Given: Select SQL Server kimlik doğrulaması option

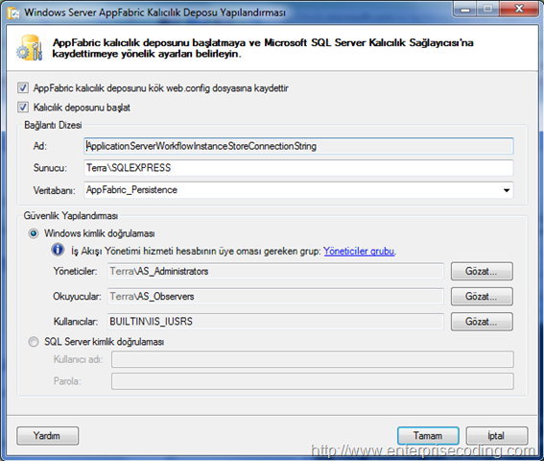Looking at the screenshot, I should pyautogui.click(x=34, y=342).
